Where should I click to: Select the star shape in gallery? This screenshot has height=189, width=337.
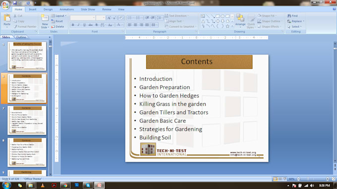coord(227,26)
